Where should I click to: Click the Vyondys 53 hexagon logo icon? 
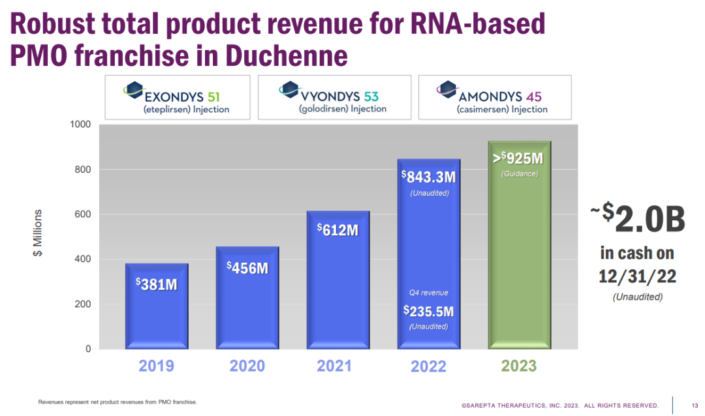point(287,89)
